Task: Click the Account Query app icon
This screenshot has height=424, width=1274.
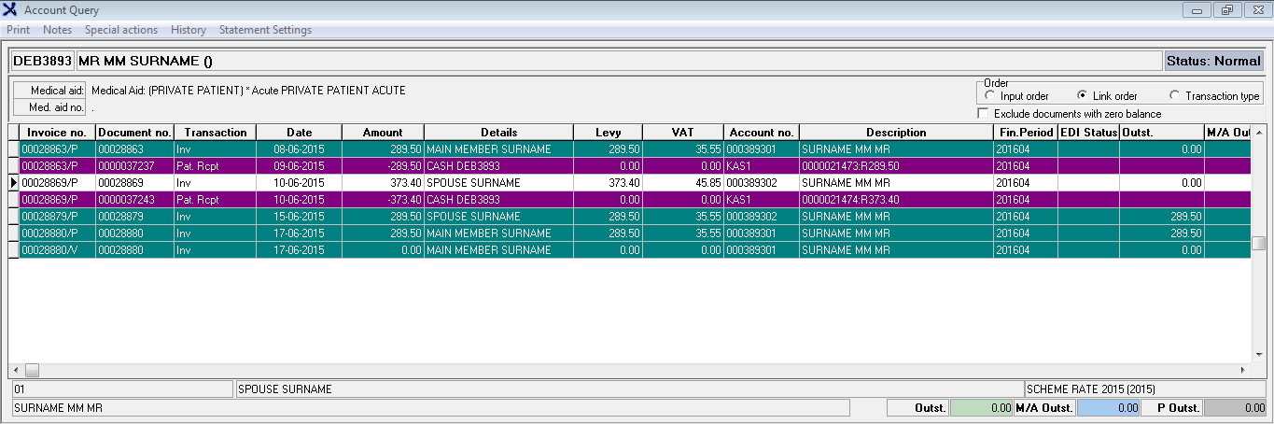Action: [10, 10]
